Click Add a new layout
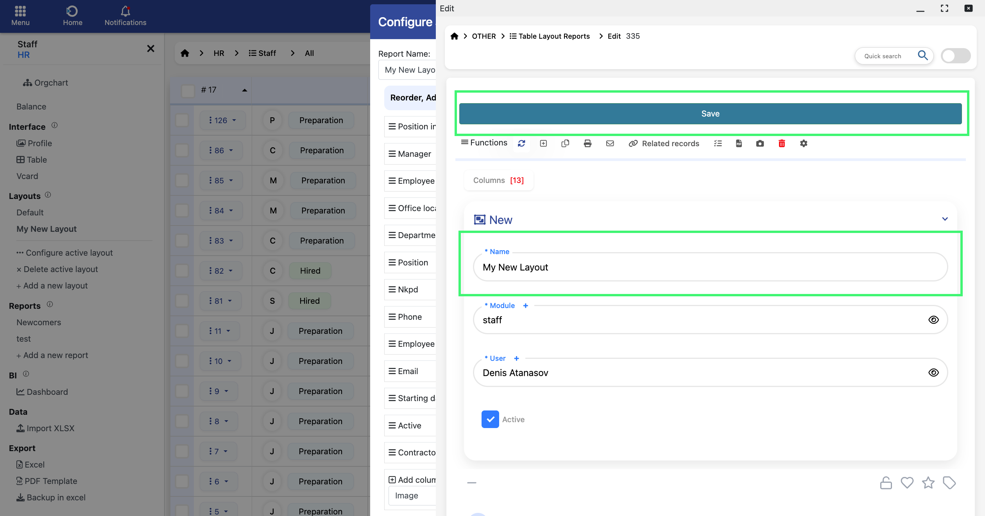Viewport: 985px width, 516px height. 52,286
